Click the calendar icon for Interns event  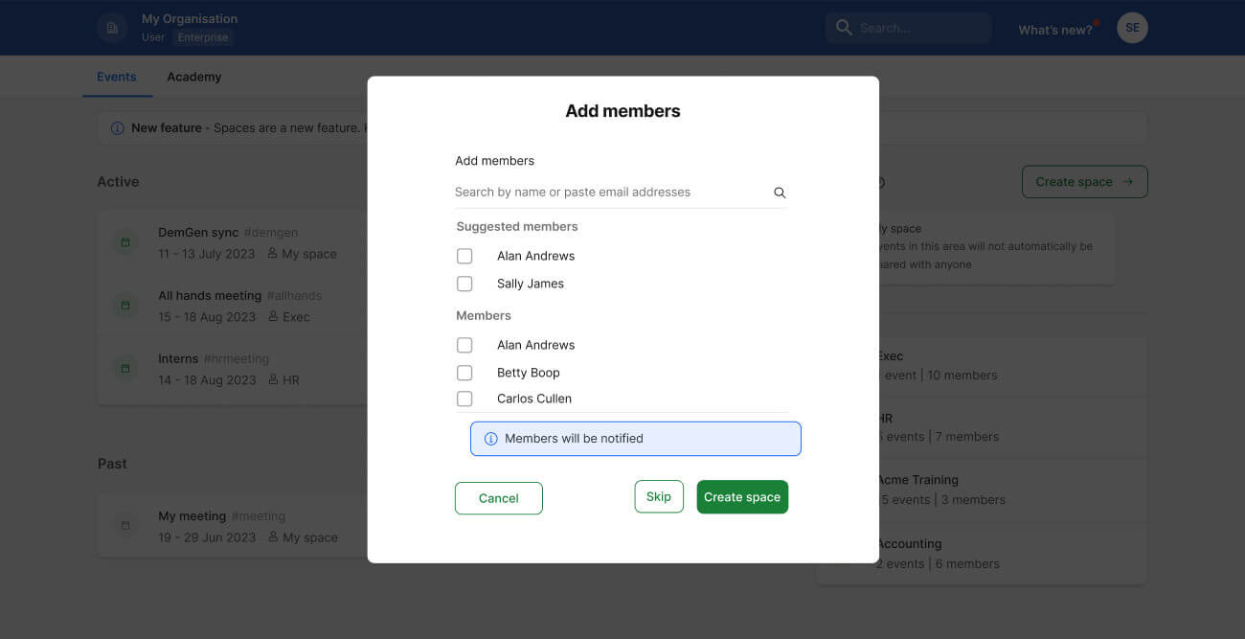tap(124, 369)
